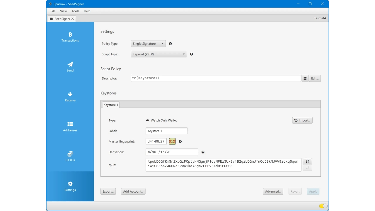Show descriptor QR code icon
This screenshot has width=375, height=211.
305,79
